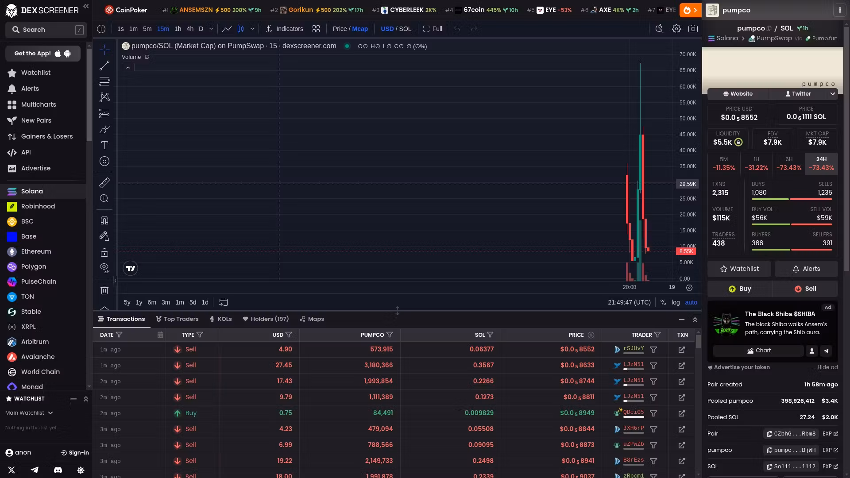Toggle lock all drawing tools
The width and height of the screenshot is (850, 478).
[104, 252]
